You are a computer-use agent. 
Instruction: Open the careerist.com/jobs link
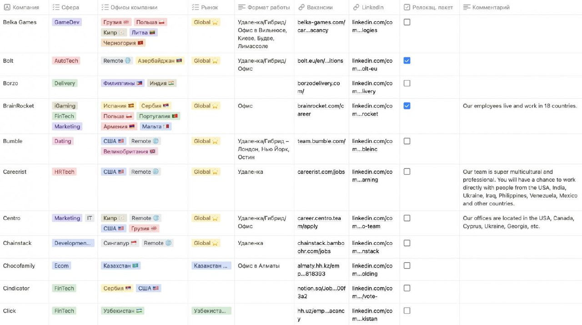tap(321, 172)
